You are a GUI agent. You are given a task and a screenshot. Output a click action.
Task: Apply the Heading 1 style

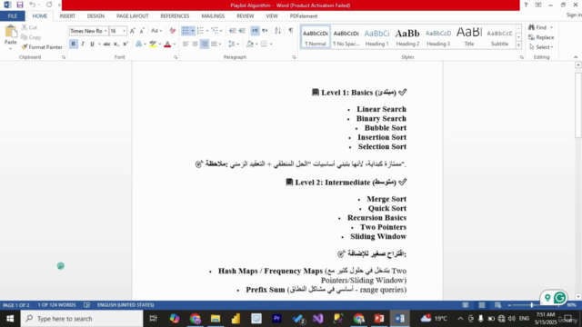[376, 36]
